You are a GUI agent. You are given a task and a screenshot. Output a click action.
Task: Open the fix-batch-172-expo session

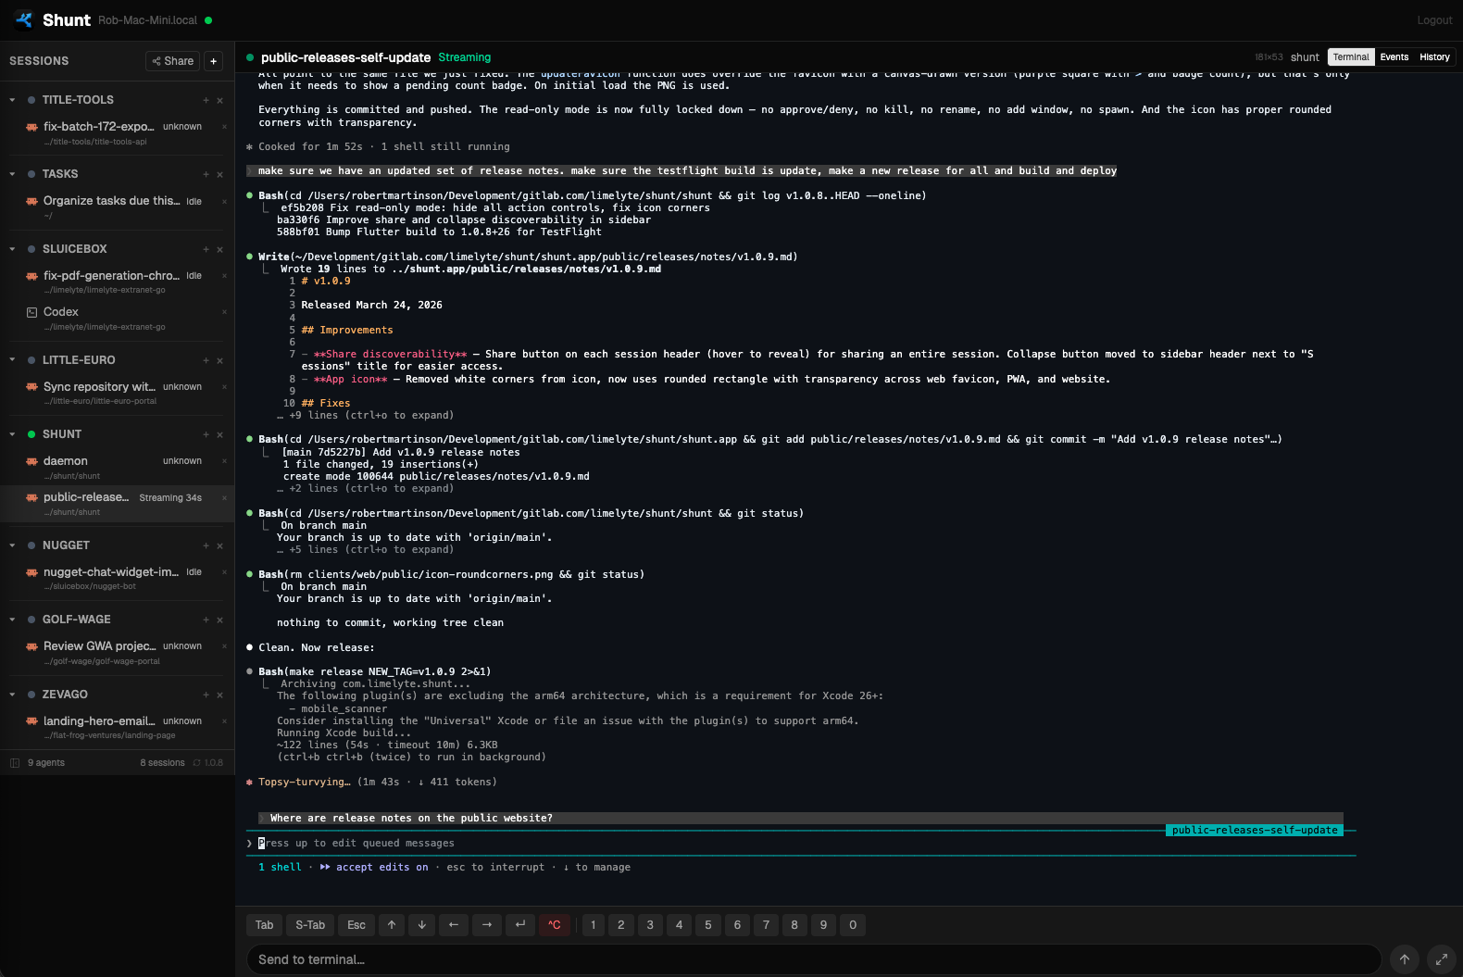click(117, 133)
